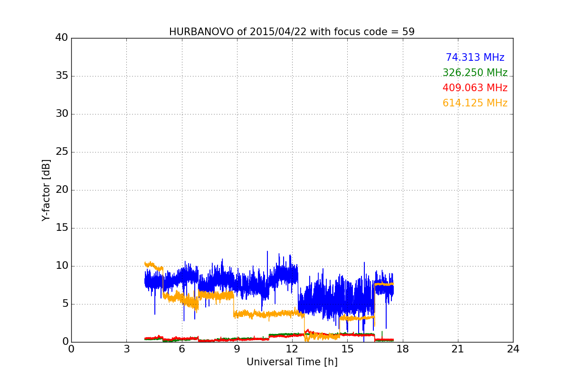Click the y-axis tick label 40
Image resolution: width=570 pixels, height=380 pixels.
(62, 38)
